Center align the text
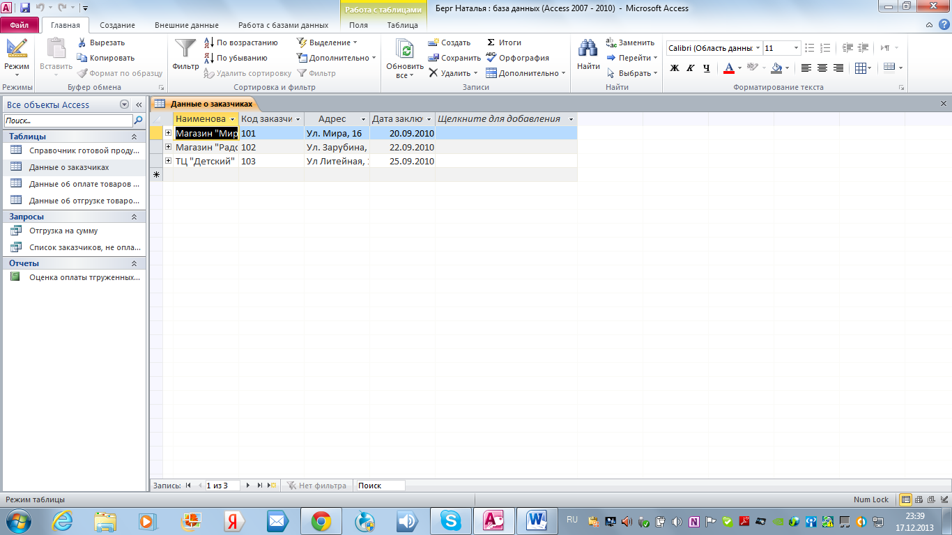Image resolution: width=952 pixels, height=535 pixels. coord(822,68)
